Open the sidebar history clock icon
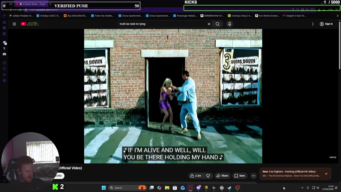This screenshot has height=192, width=341. click(x=4, y=69)
